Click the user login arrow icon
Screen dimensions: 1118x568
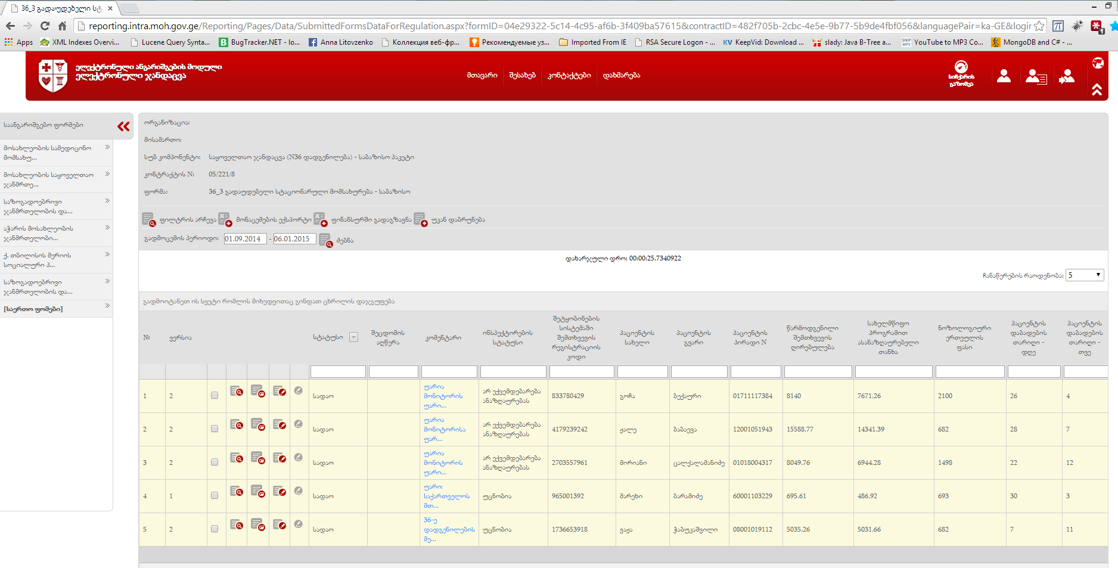[x=1066, y=77]
